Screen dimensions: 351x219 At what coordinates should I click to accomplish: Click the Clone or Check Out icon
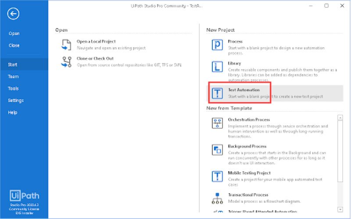click(66, 62)
